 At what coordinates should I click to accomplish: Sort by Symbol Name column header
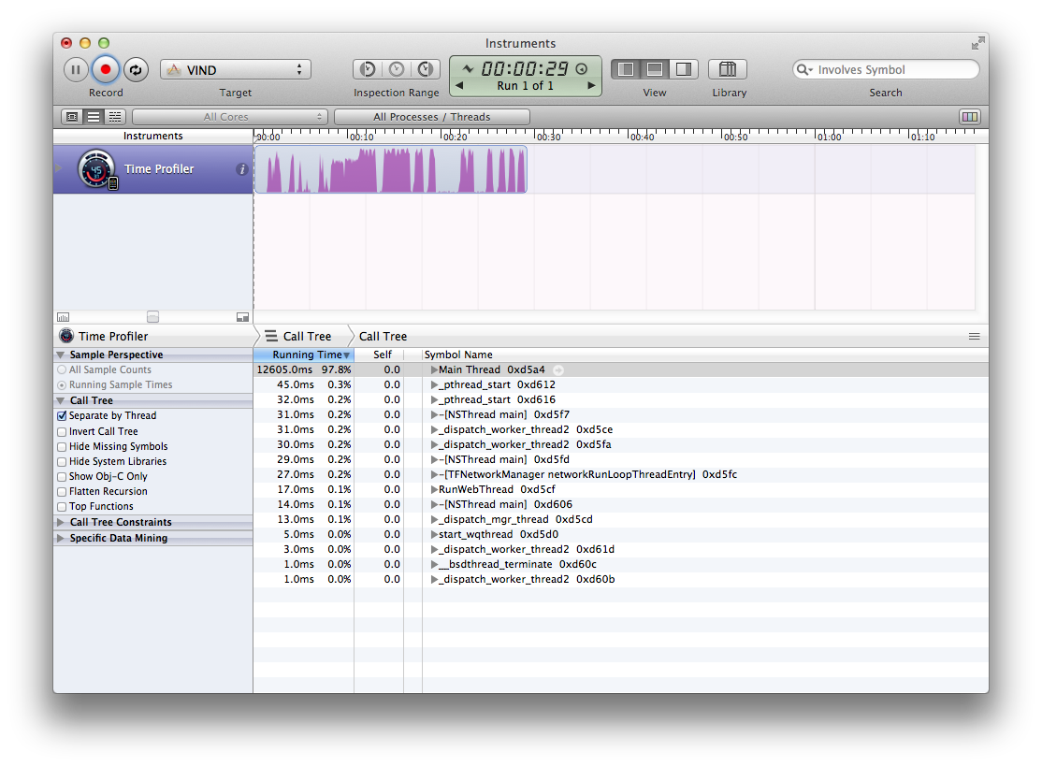[705, 355]
